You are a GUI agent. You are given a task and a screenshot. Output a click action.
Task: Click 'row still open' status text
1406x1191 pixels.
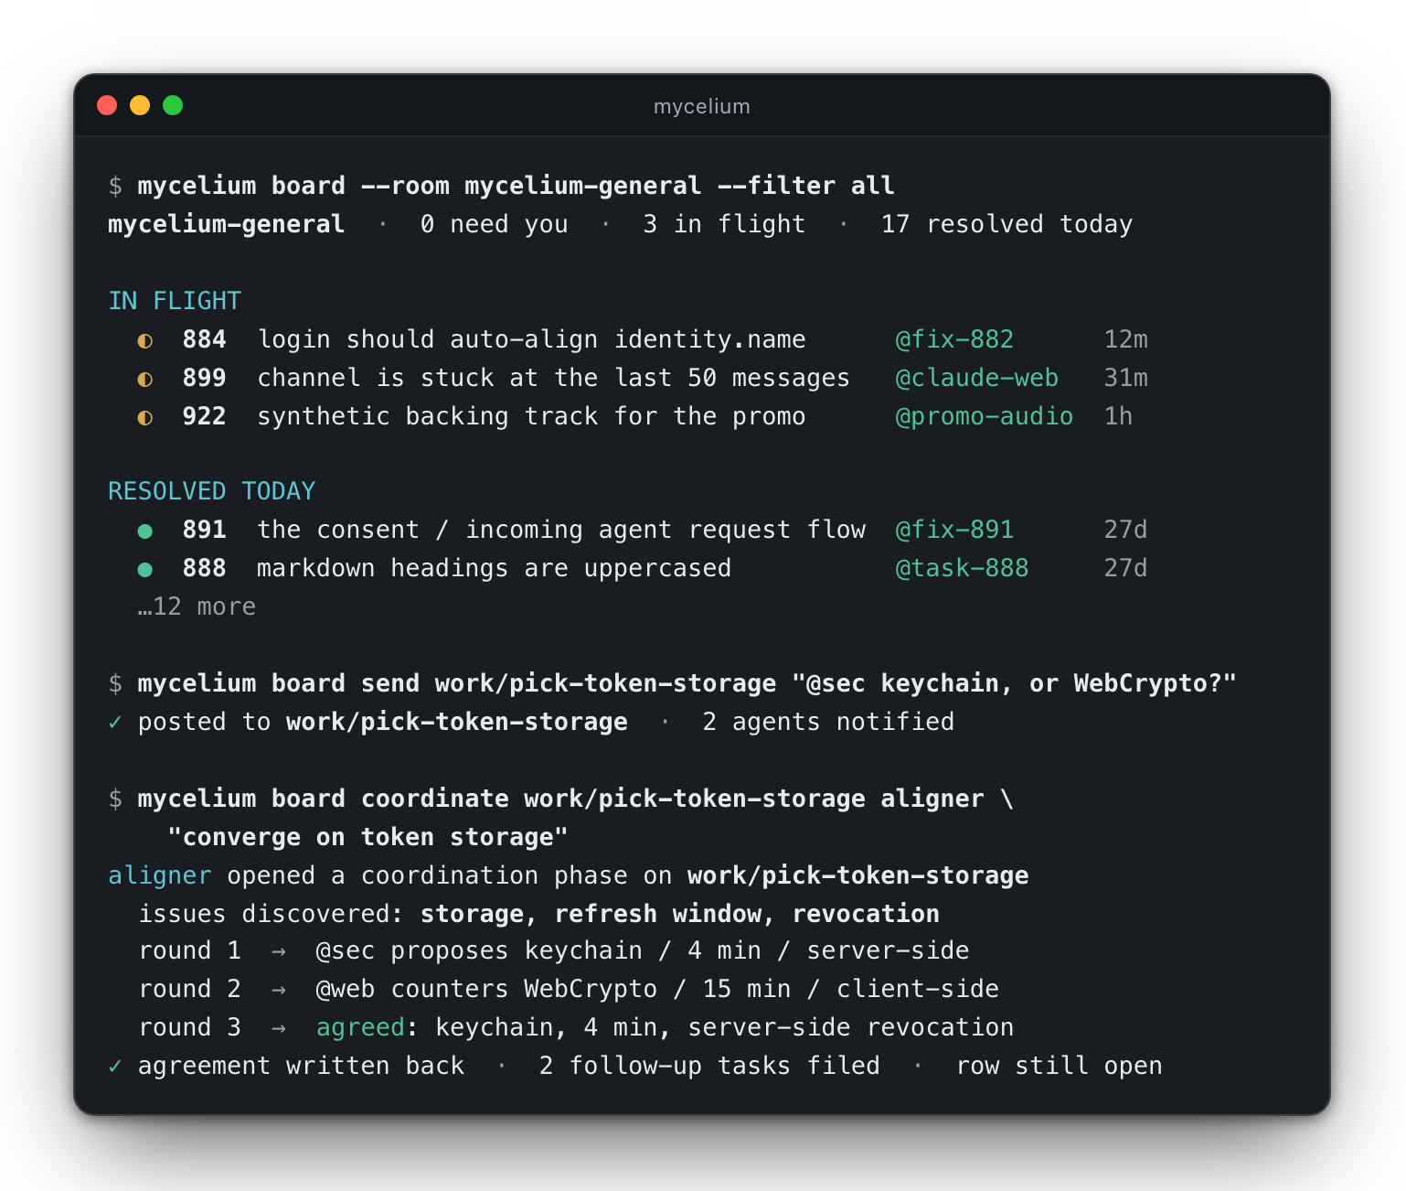coord(1059,1066)
